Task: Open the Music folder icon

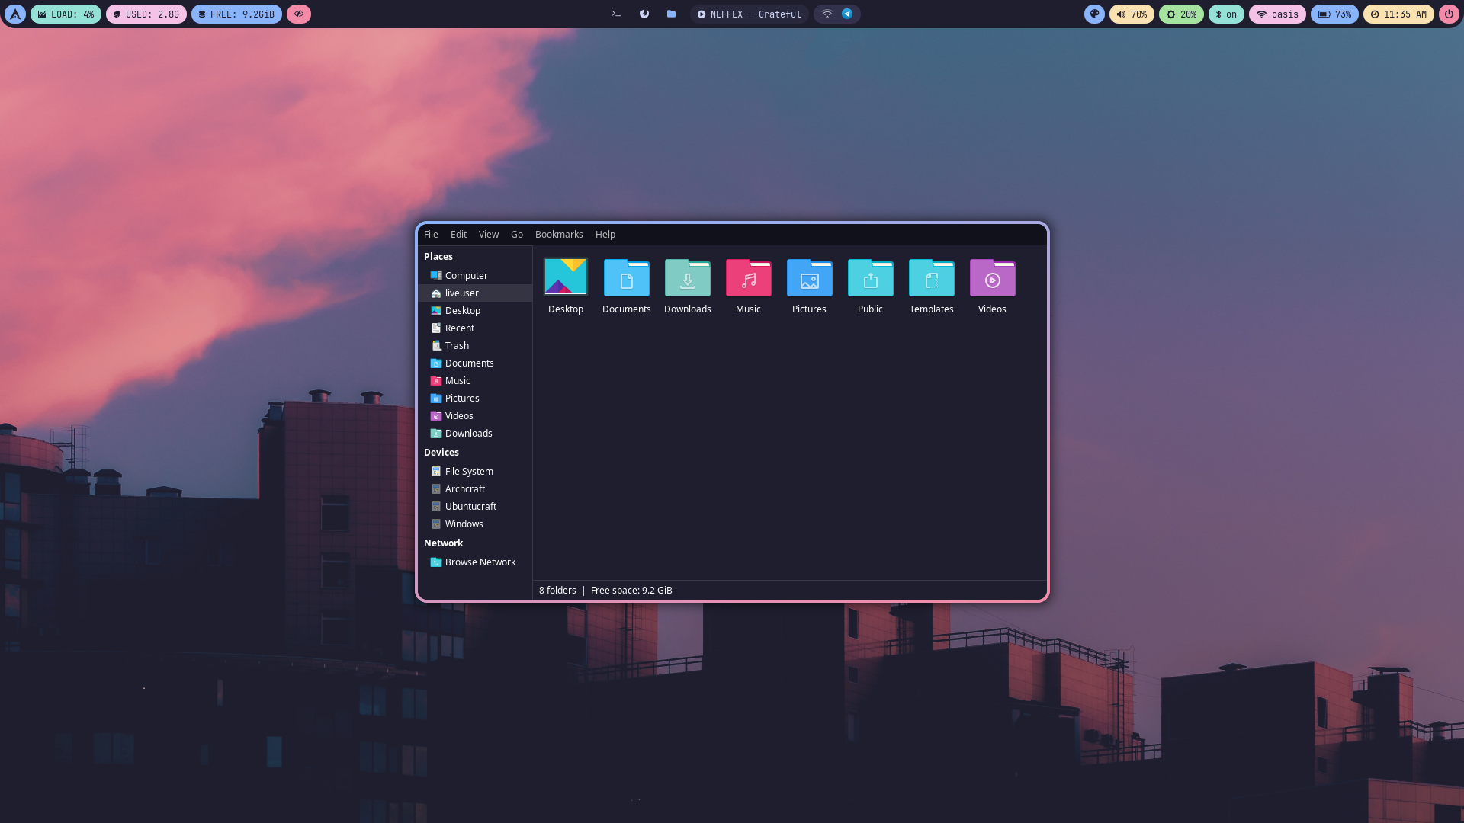Action: (x=748, y=279)
